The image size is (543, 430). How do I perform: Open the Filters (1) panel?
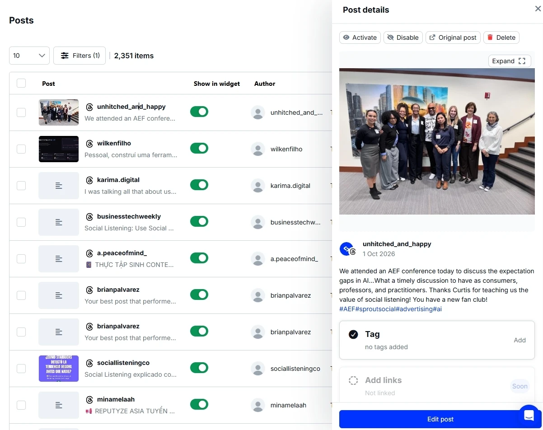coord(80,56)
